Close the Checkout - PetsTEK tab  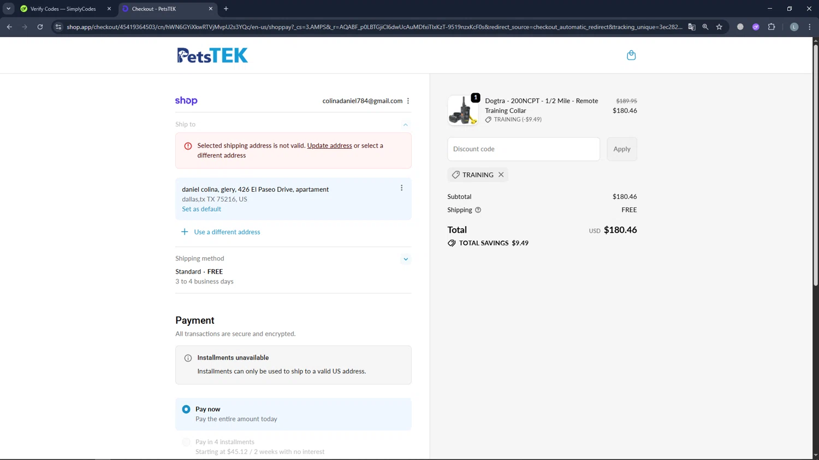click(x=211, y=9)
